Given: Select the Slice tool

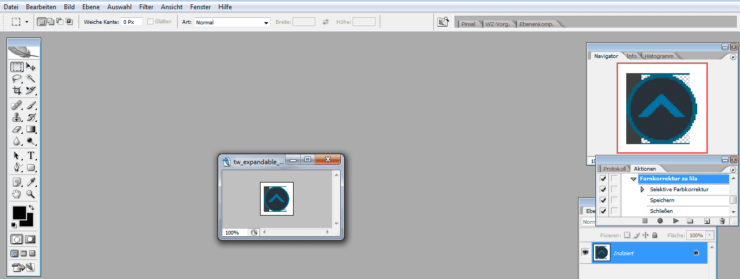Looking at the screenshot, I should pos(31,90).
